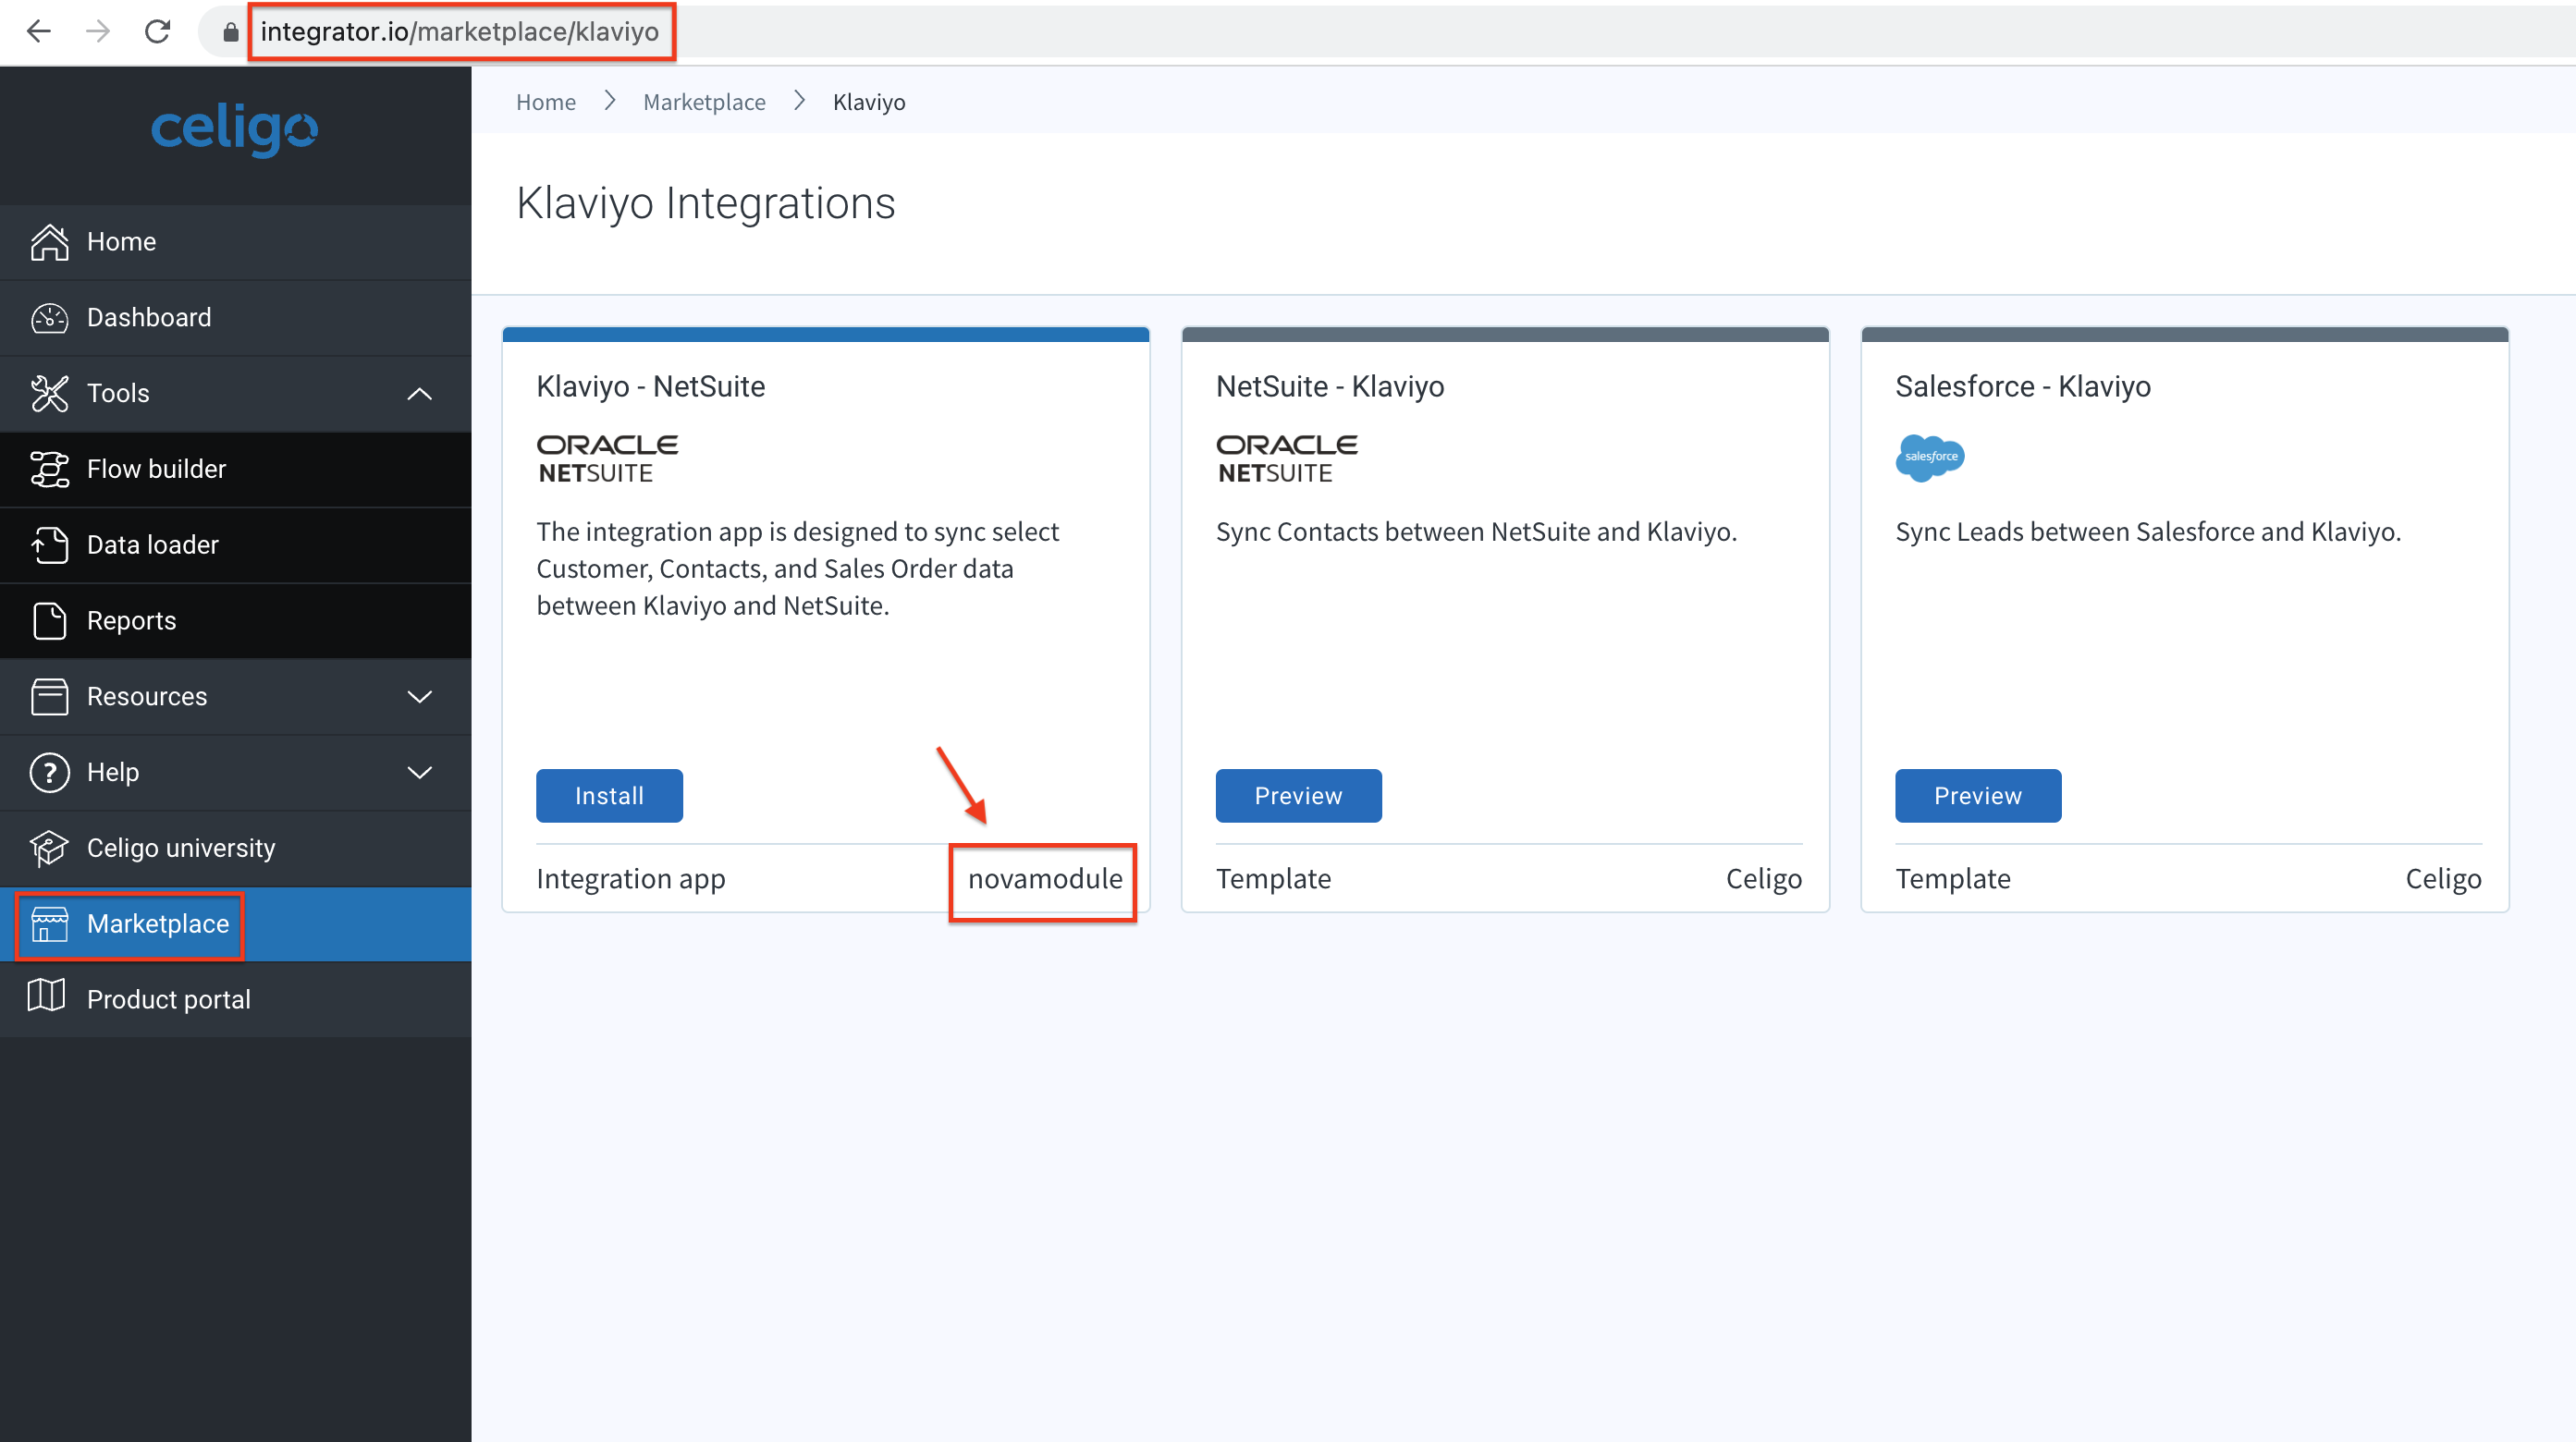
Task: Click Template label on Salesforce - Klaviyo card
Action: (x=1953, y=879)
